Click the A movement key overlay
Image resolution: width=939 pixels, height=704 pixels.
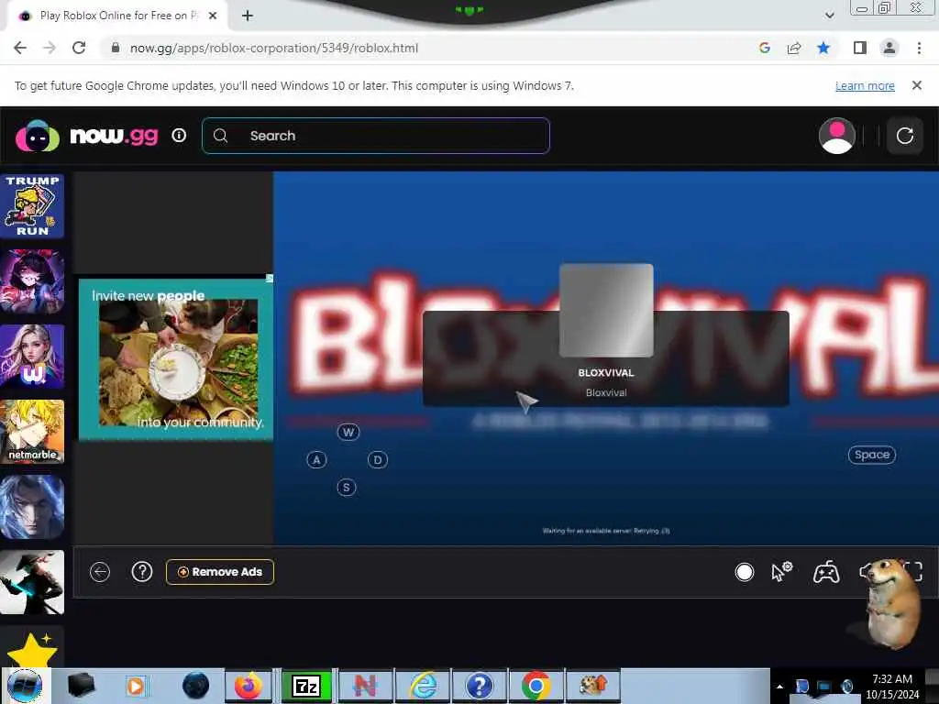(316, 460)
